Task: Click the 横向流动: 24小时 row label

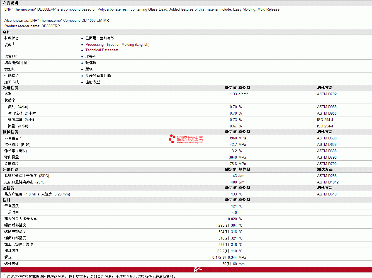Action: 22,113
